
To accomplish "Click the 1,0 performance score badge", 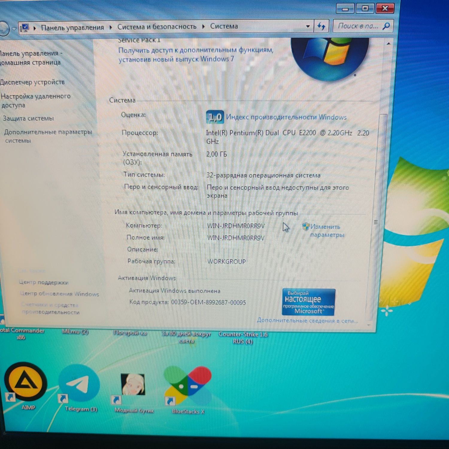I will coord(215,117).
